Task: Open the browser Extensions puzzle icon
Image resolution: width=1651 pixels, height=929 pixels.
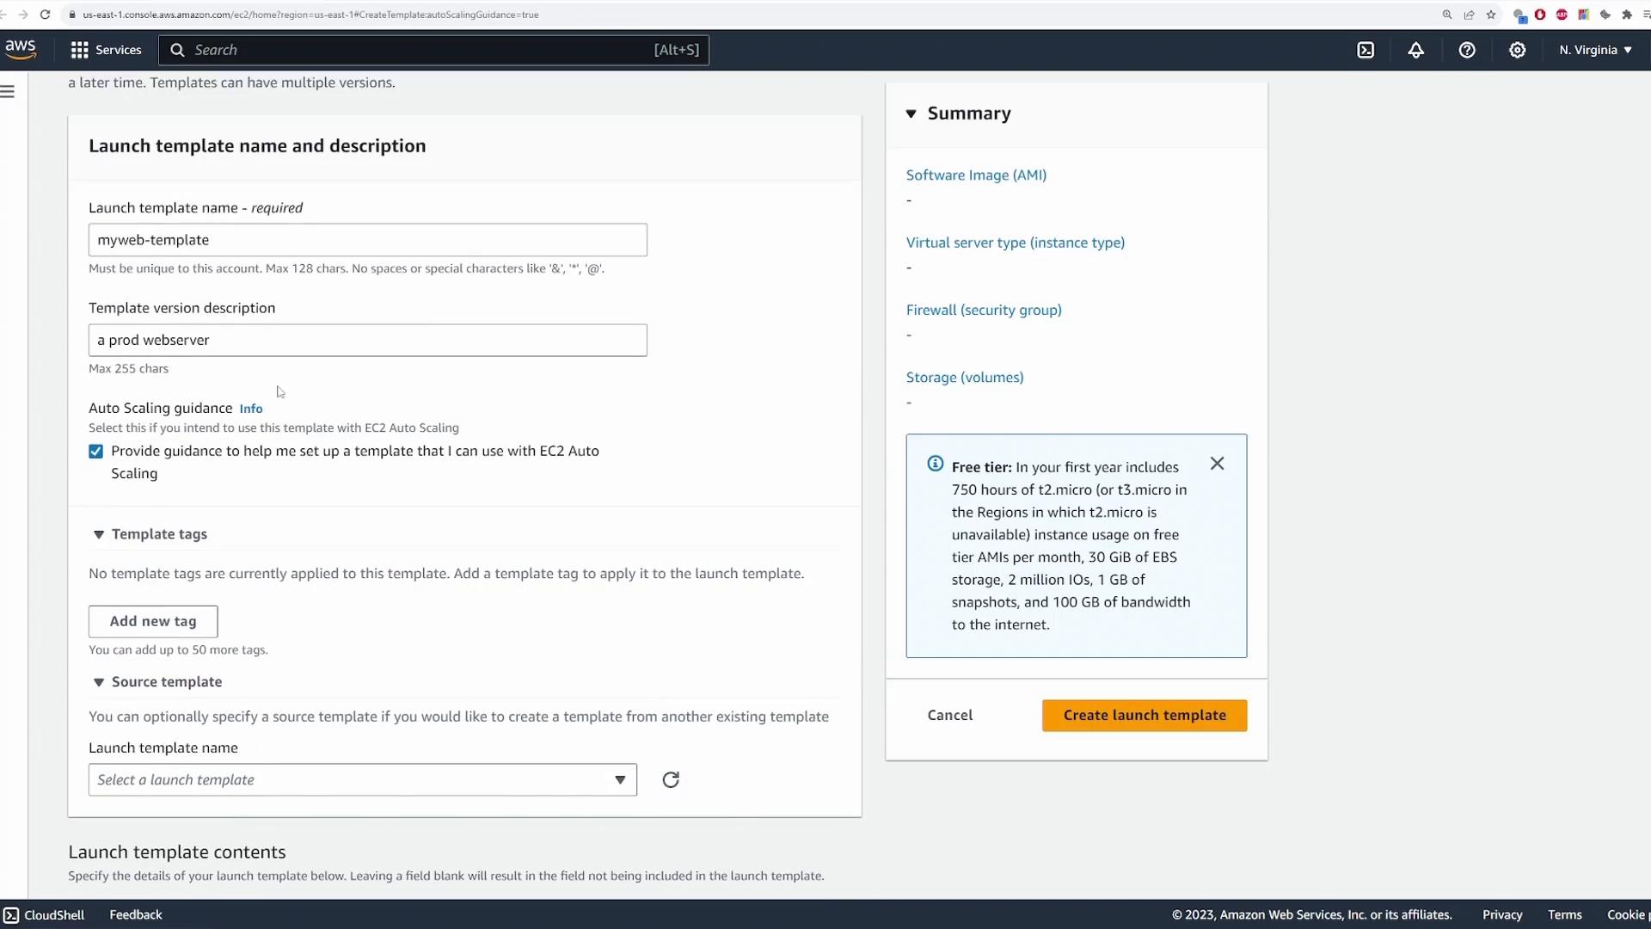Action: 1627,15
